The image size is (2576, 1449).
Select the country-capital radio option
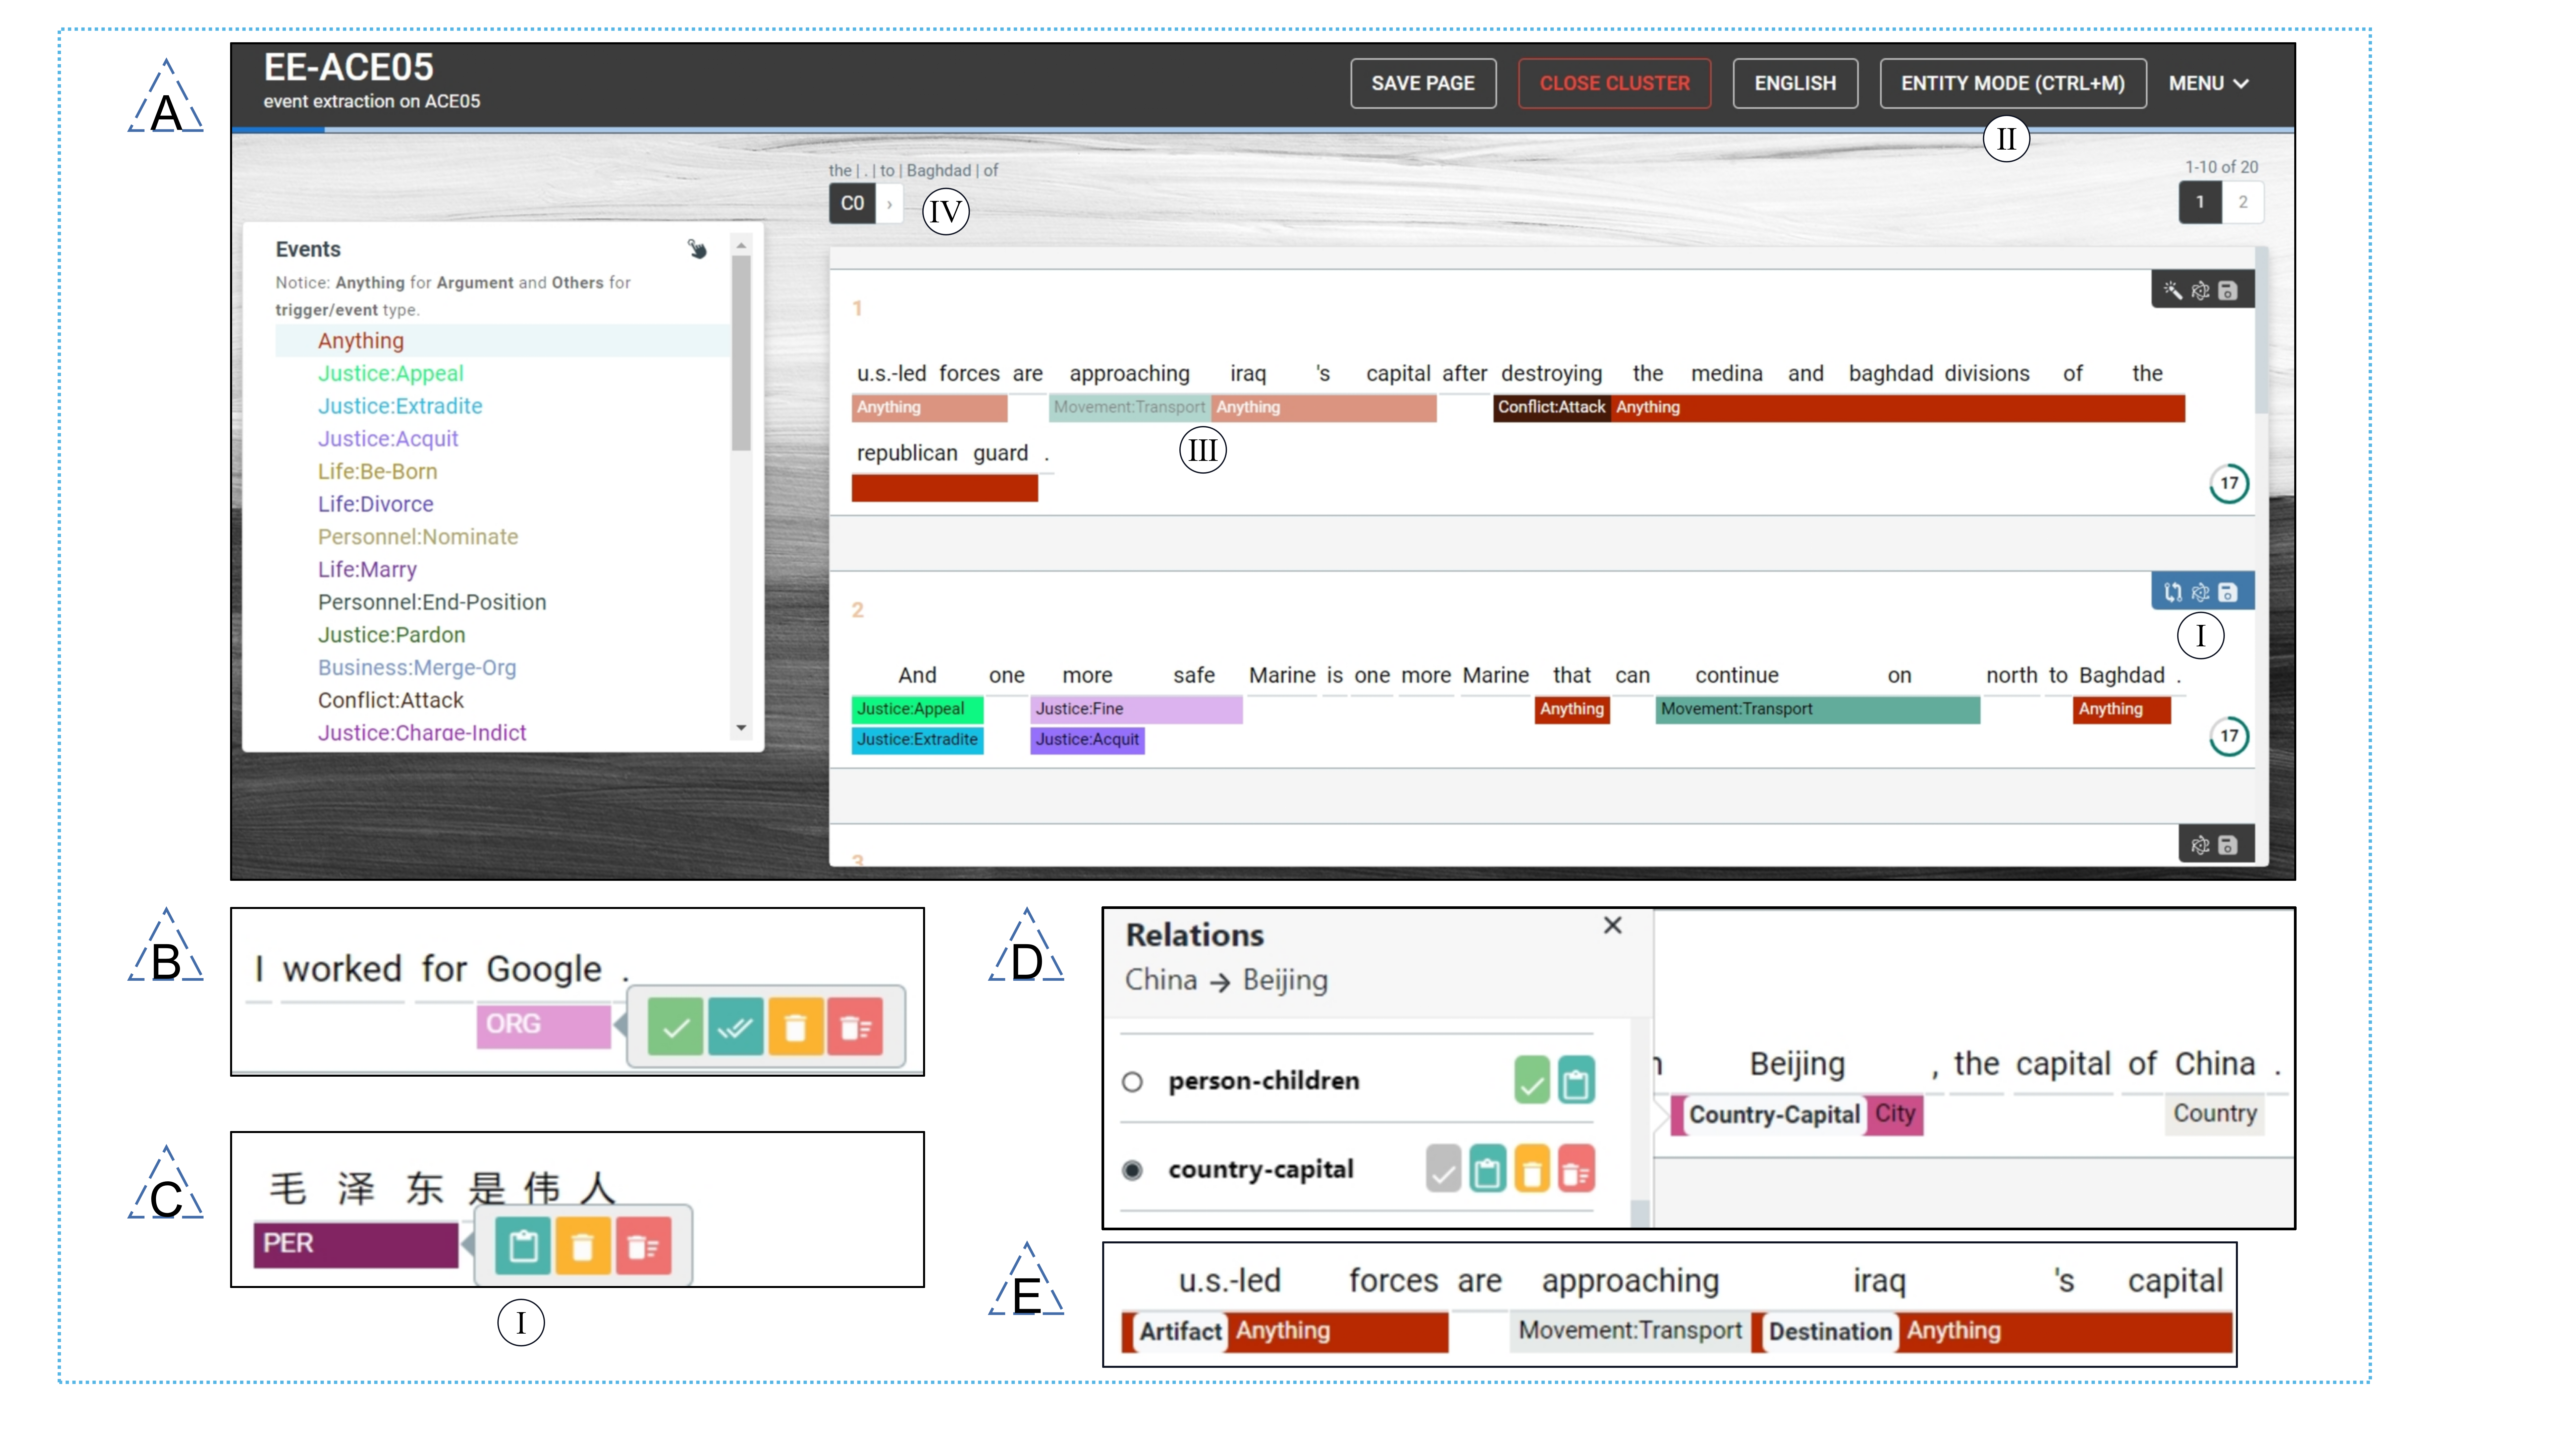click(1132, 1170)
